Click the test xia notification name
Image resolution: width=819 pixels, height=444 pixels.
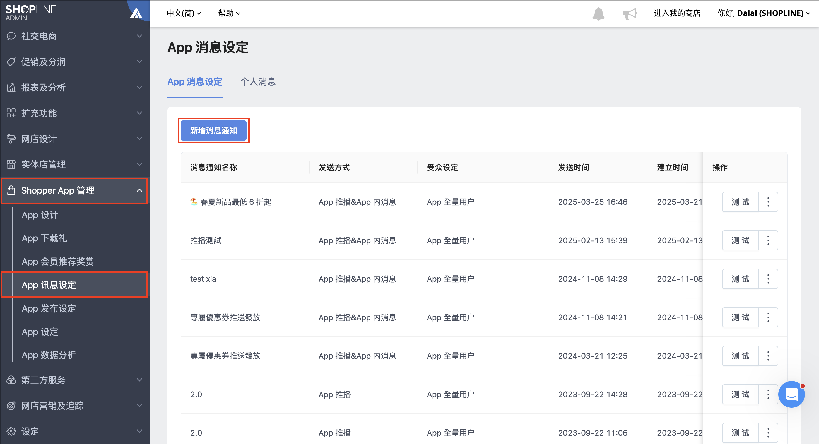point(203,279)
